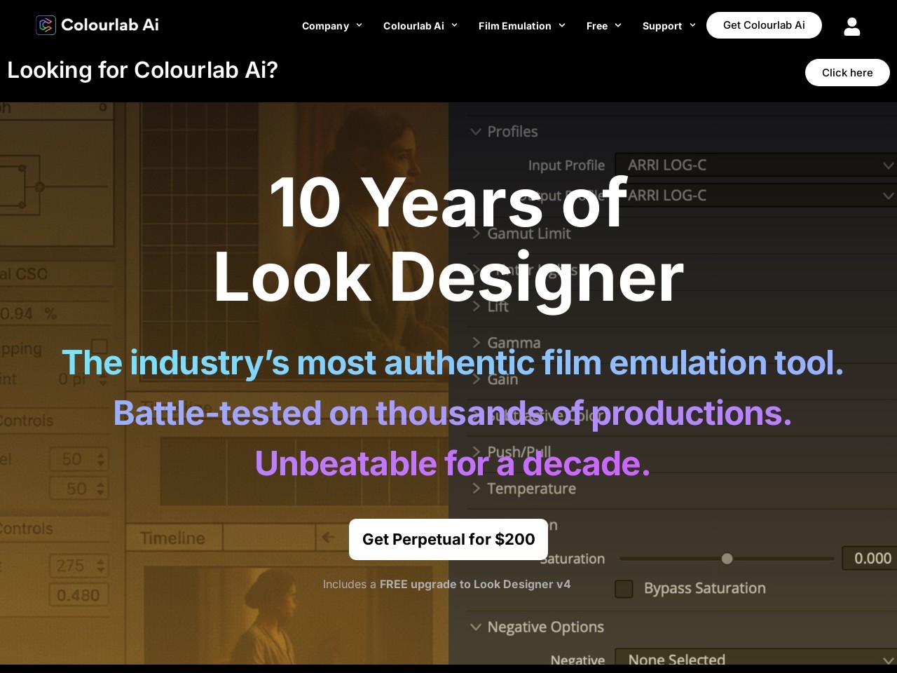Viewport: 897px width, 673px height.
Task: Click the Get Colourlab Ai button
Action: click(764, 25)
